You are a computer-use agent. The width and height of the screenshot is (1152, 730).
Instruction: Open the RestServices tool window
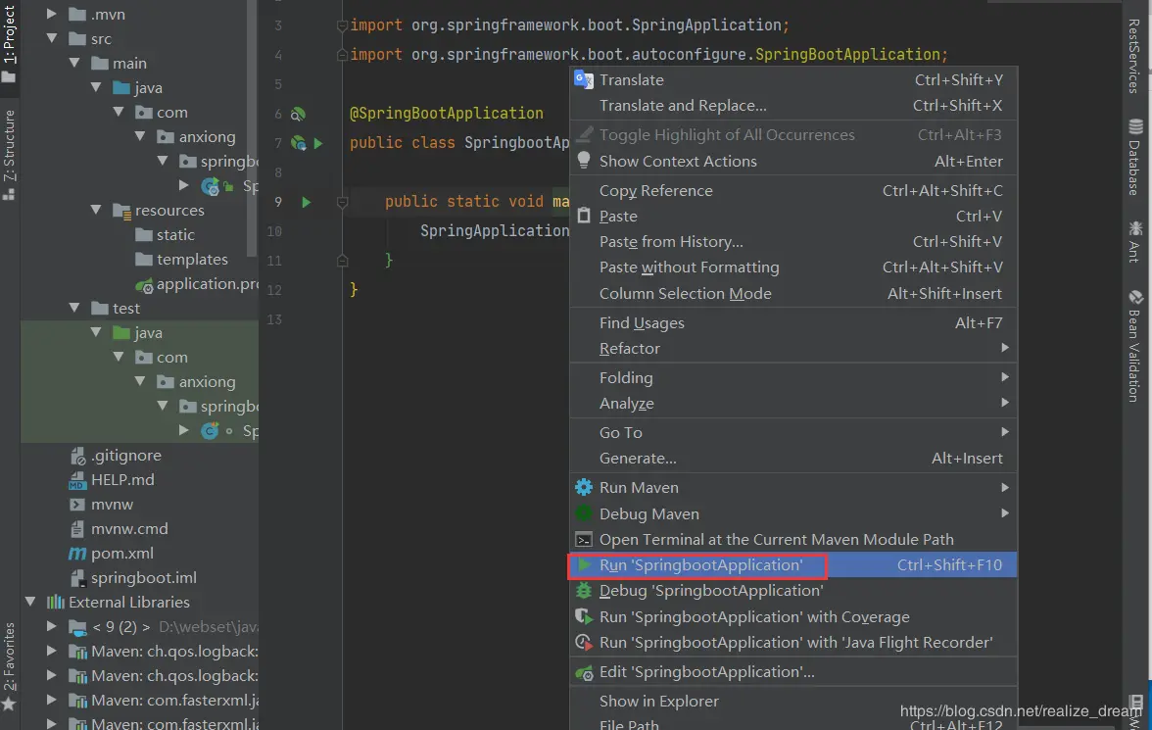[1135, 56]
